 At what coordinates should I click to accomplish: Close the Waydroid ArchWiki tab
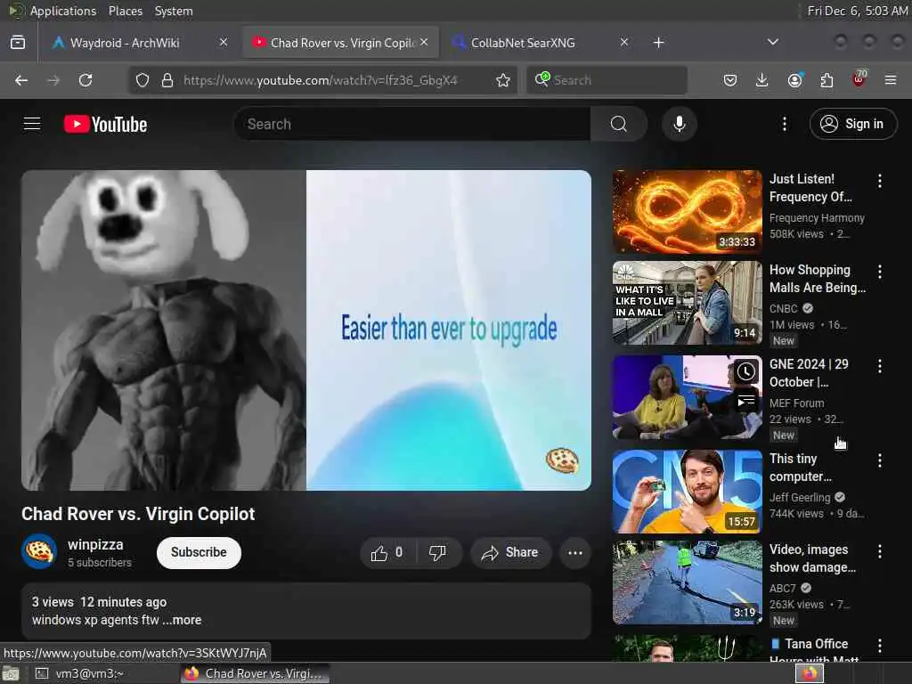point(224,42)
